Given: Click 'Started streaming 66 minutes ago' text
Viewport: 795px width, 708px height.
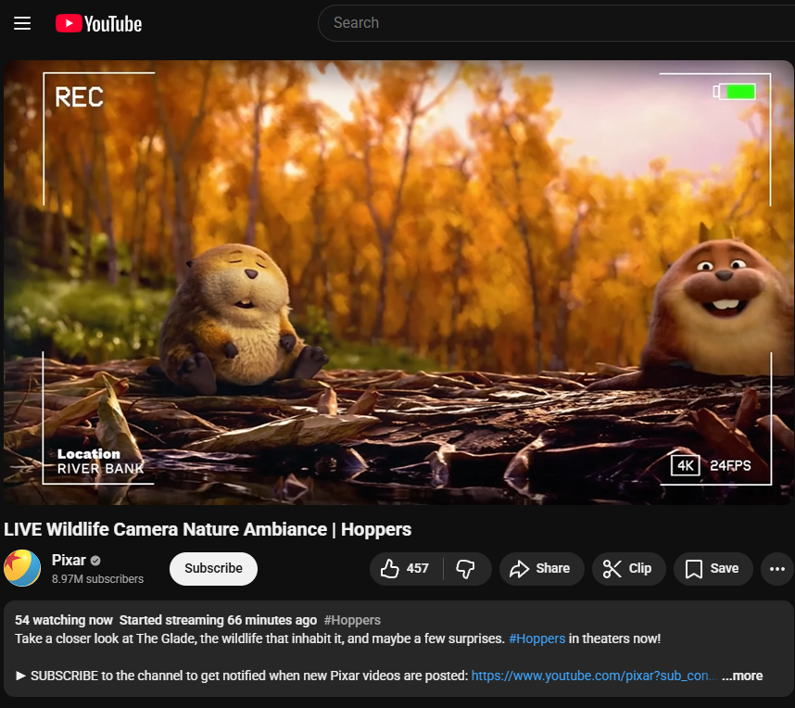Looking at the screenshot, I should click(218, 620).
